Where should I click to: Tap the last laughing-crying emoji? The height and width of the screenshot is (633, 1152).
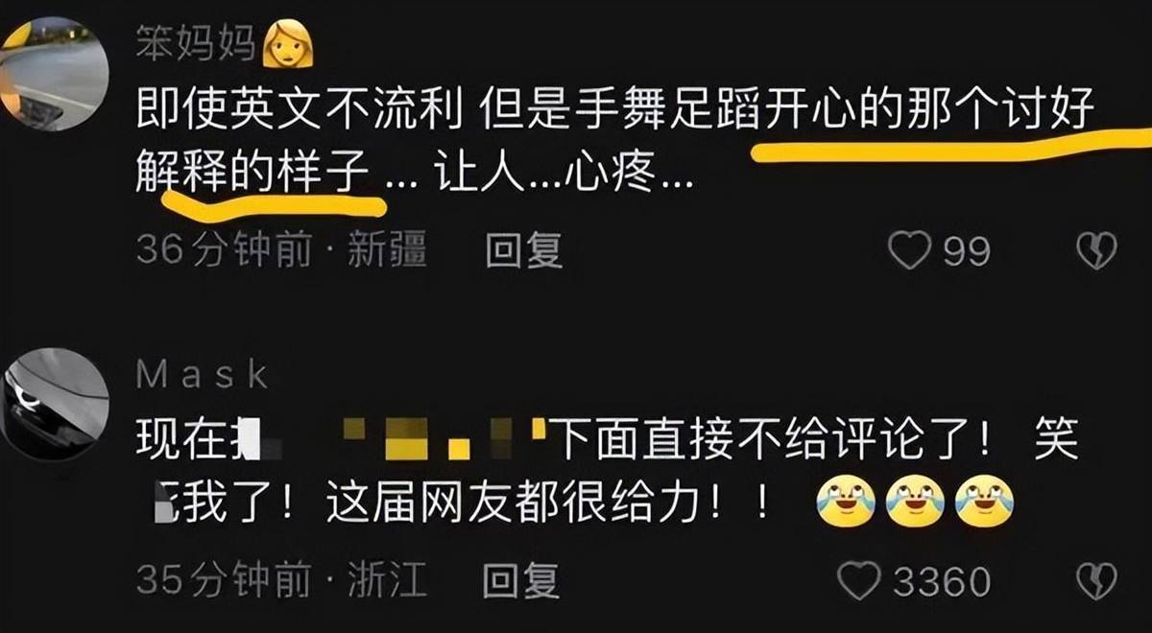coord(987,503)
